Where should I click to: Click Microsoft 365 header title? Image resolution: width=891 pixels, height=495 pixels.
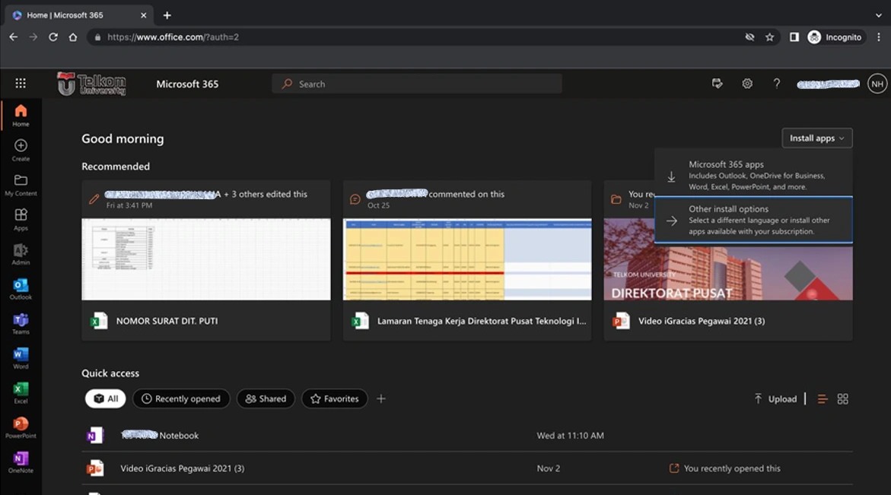click(x=187, y=84)
